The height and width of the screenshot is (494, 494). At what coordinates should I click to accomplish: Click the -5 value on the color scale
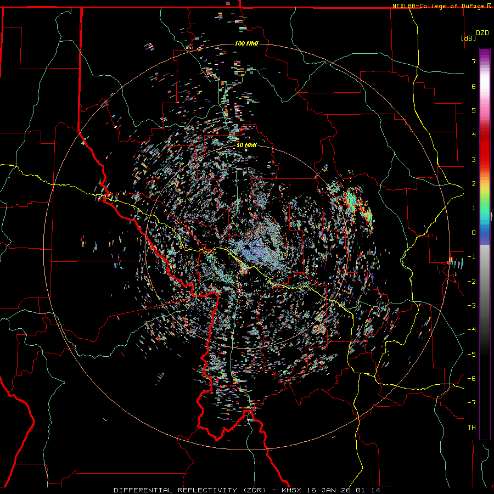pyautogui.click(x=471, y=355)
